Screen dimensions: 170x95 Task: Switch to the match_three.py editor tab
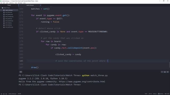point(30,5)
